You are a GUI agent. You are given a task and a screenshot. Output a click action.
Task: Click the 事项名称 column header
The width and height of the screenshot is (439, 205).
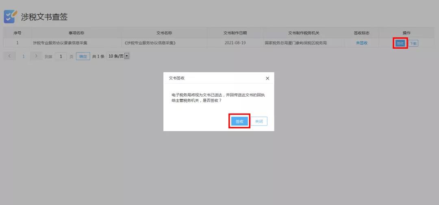pos(76,33)
